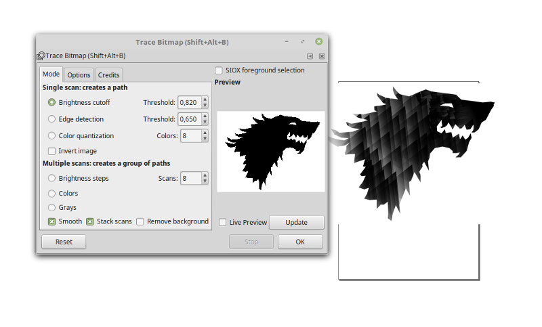Viewport: 542px width, 327px height.
Task: Click the Scans number field
Action: click(x=191, y=178)
